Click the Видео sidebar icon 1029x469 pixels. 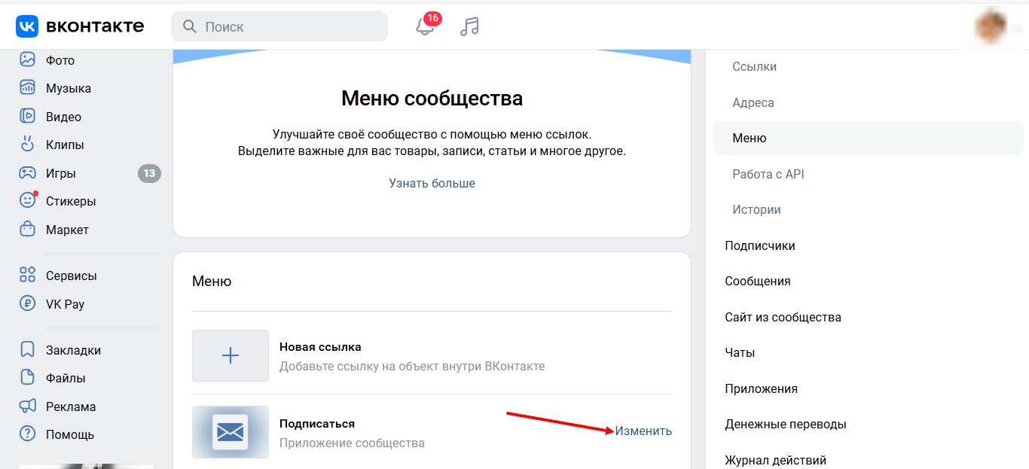click(27, 117)
